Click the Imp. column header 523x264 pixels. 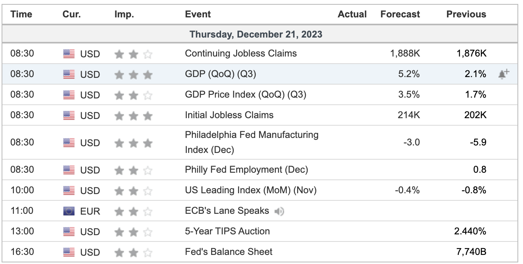coord(124,14)
